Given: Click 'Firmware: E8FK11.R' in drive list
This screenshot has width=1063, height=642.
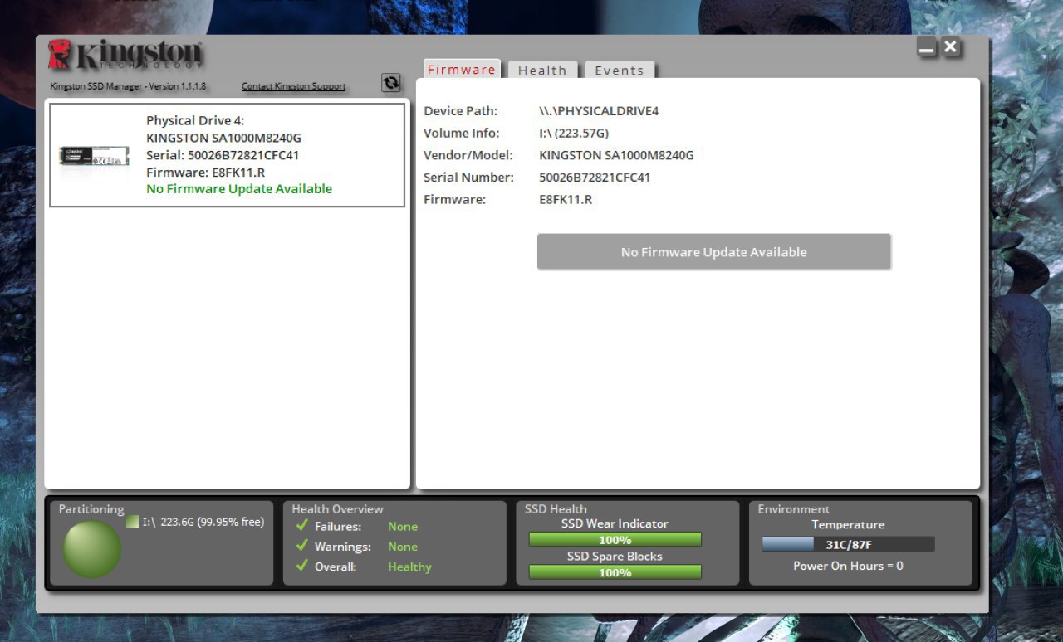Looking at the screenshot, I should 205,173.
